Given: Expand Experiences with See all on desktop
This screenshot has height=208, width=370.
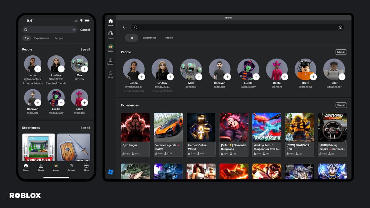Looking at the screenshot, I should 341,105.
